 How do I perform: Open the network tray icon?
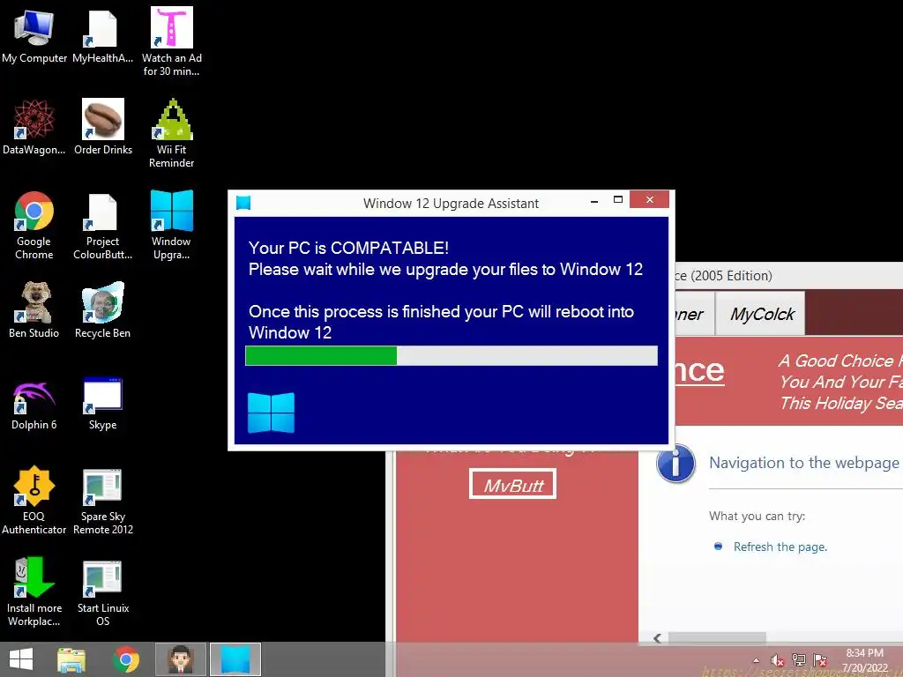point(799,660)
